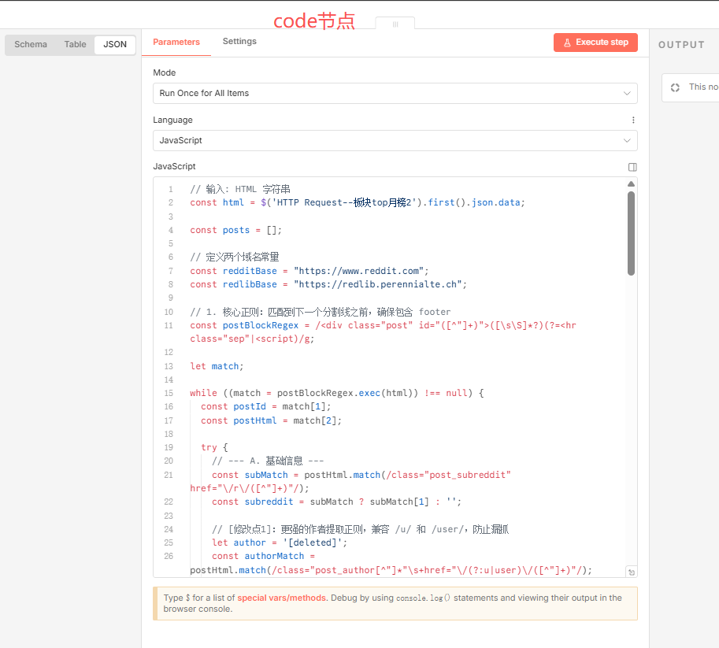Viewport: 719px width, 648px height.
Task: Click the chevron arrow in the Mode field
Action: [627, 93]
